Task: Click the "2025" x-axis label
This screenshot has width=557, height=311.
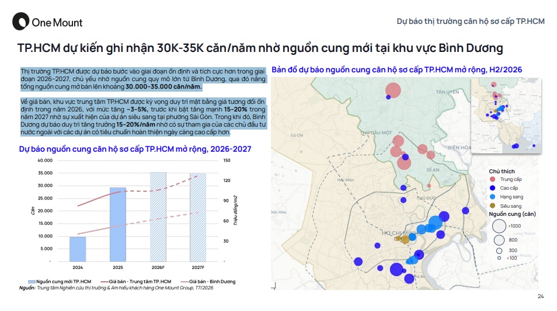Action: pos(117,267)
